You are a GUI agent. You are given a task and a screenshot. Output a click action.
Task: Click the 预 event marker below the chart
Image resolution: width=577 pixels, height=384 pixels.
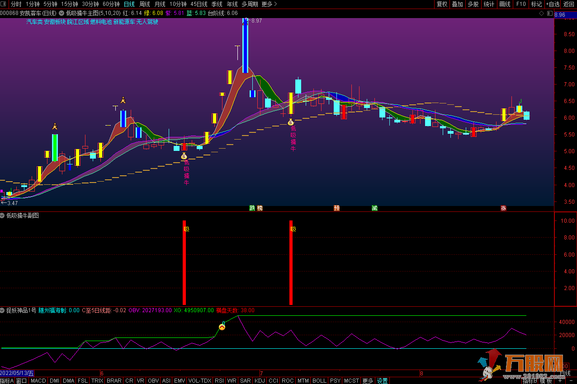(x=337, y=208)
